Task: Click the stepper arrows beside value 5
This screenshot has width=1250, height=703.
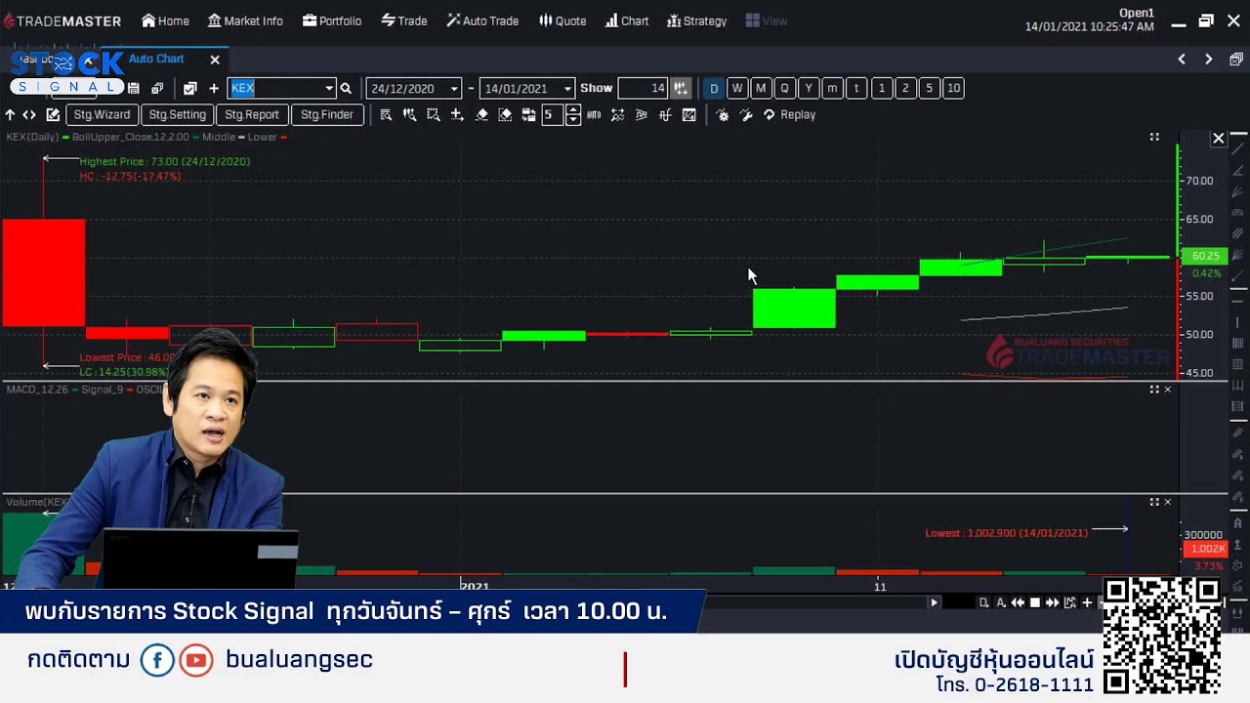Action: [x=573, y=114]
